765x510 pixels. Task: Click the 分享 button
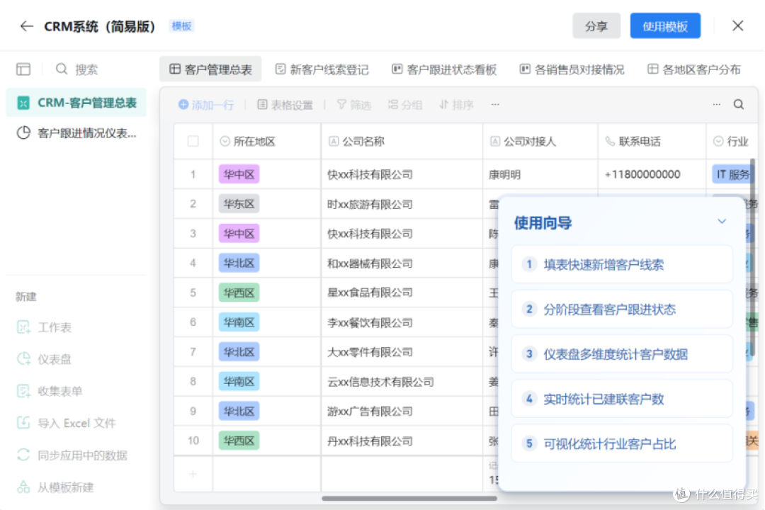(596, 26)
